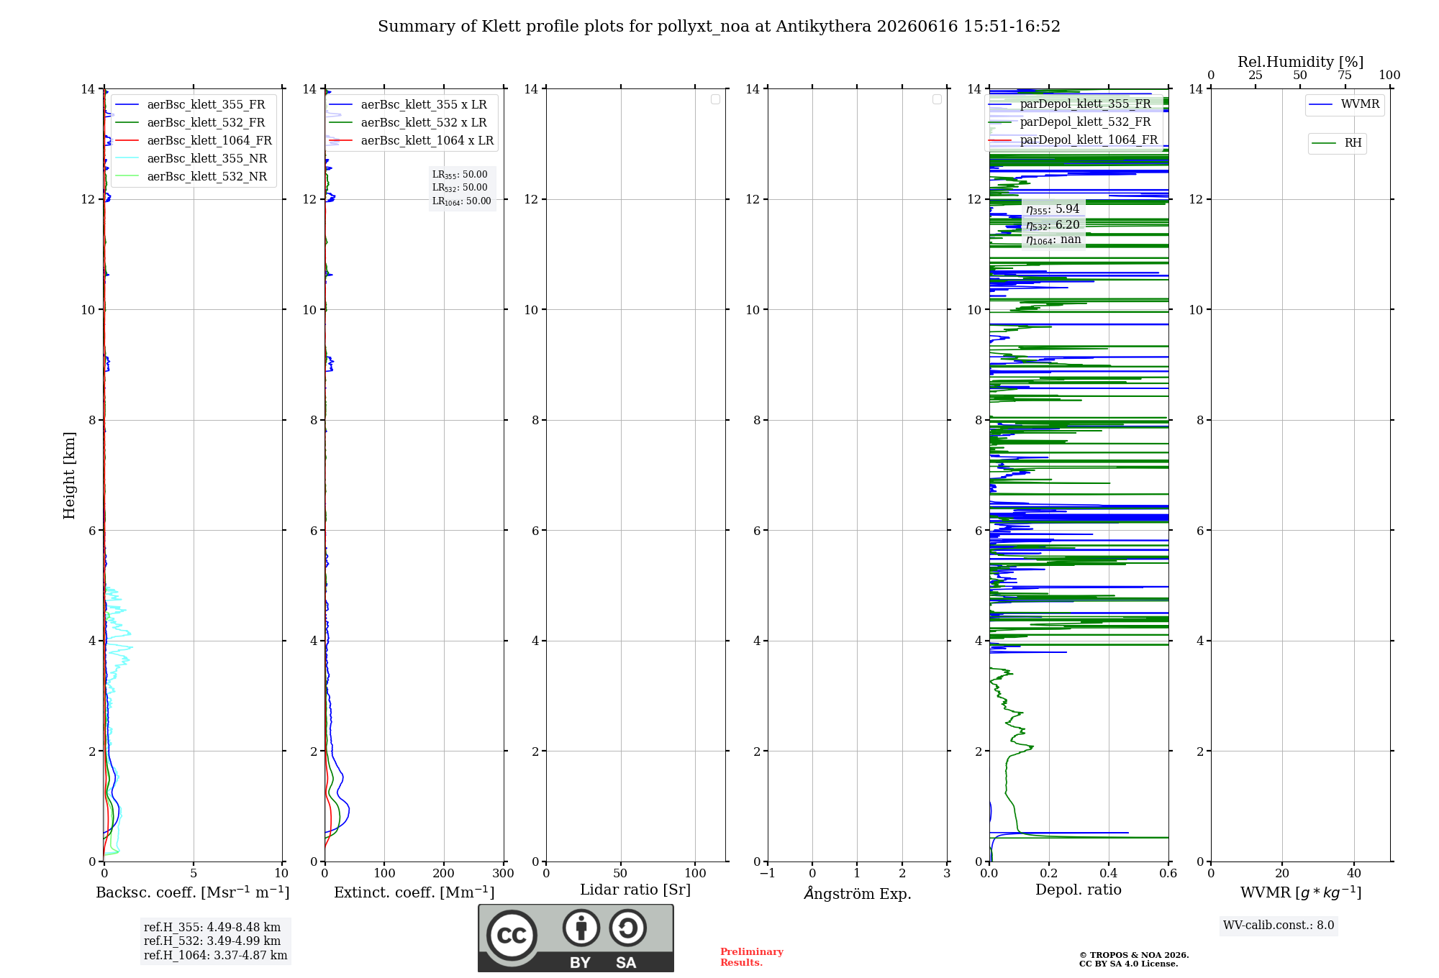Click the Rel.Humidity [%] axis title
1439x978 pixels.
1300,62
